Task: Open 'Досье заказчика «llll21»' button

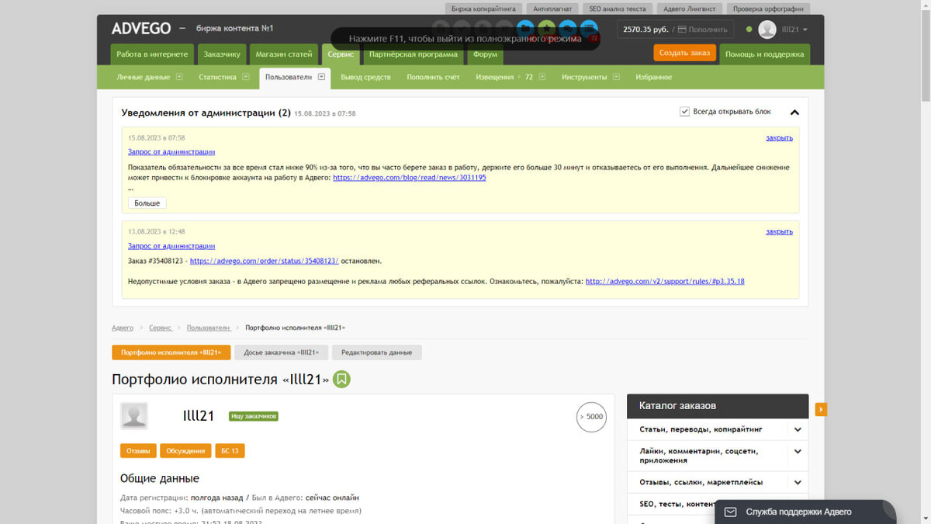Action: coord(282,352)
